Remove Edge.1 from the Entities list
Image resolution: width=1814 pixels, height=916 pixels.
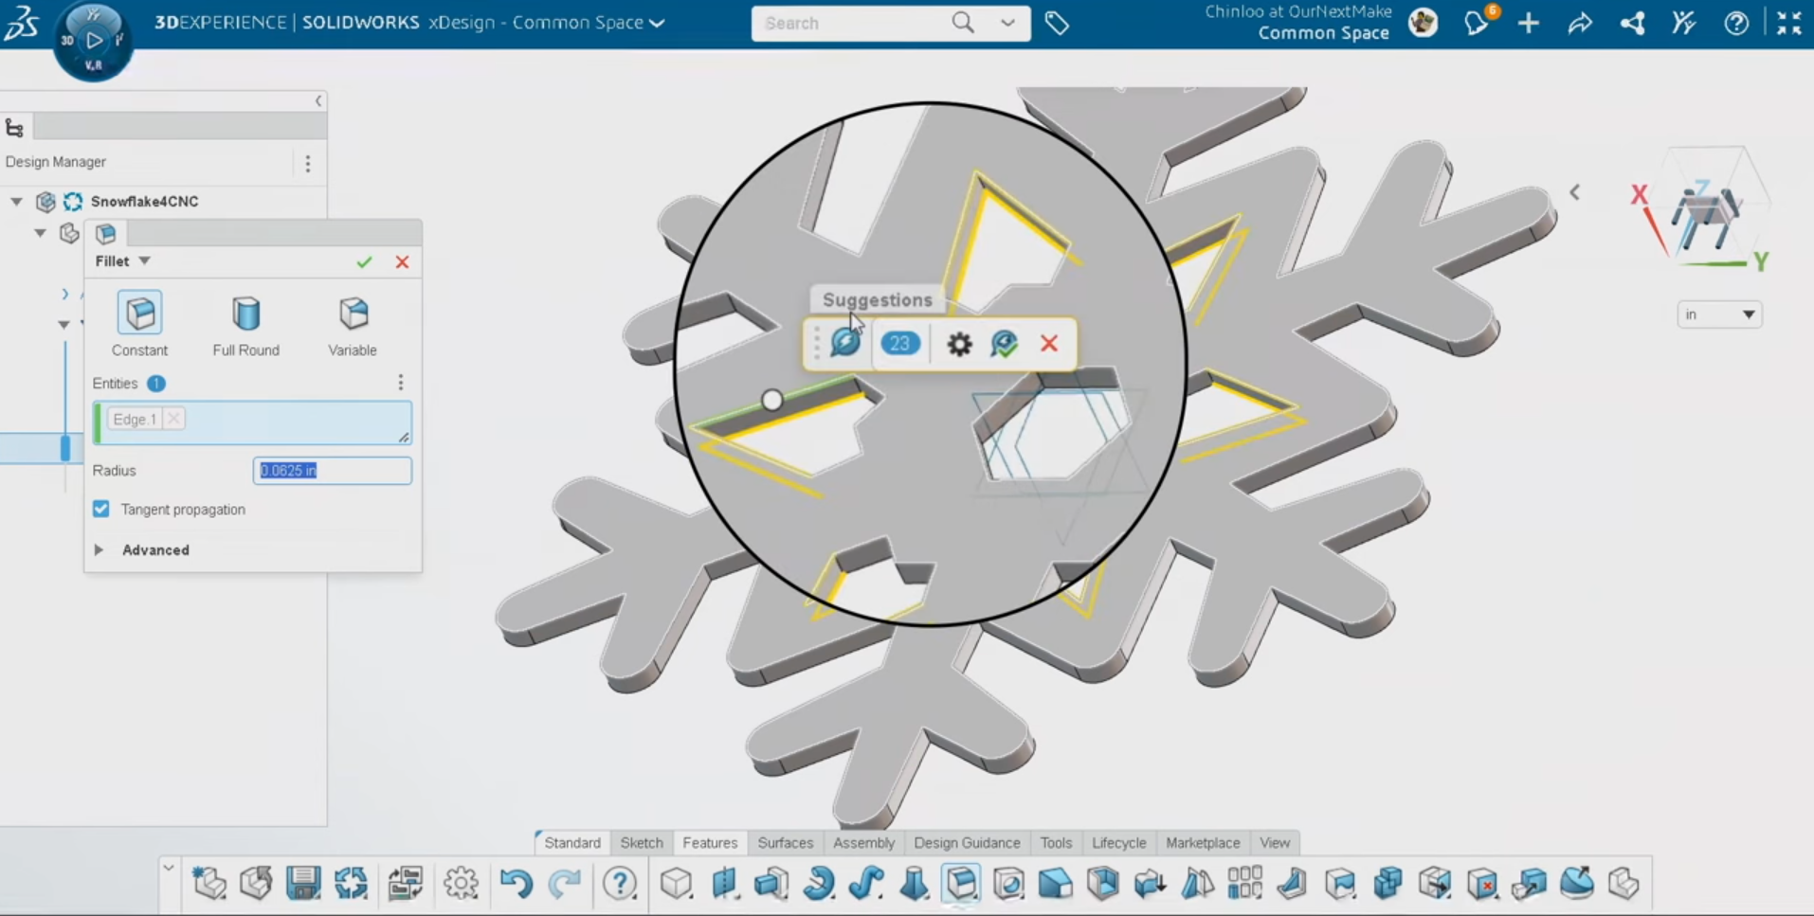click(x=173, y=419)
